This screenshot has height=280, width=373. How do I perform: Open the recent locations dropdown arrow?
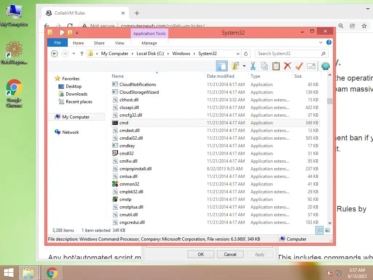point(74,54)
